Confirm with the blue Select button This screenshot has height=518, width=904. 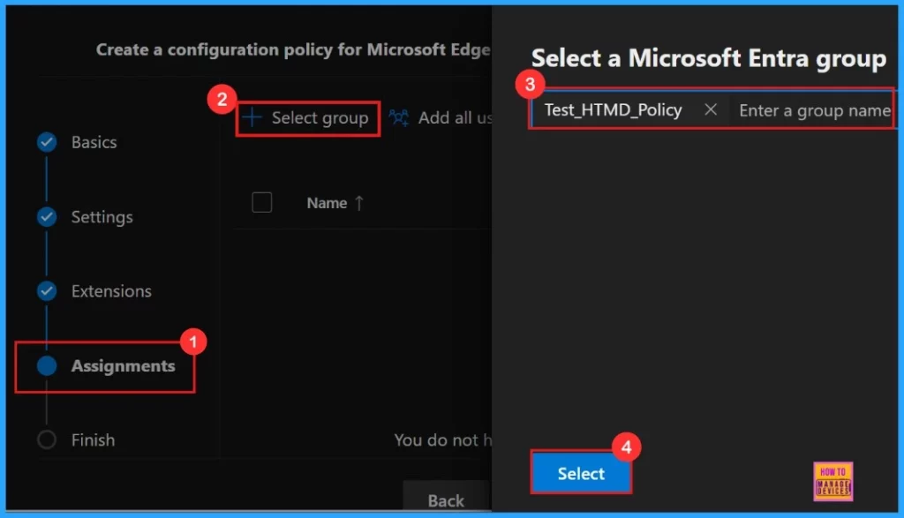[581, 473]
